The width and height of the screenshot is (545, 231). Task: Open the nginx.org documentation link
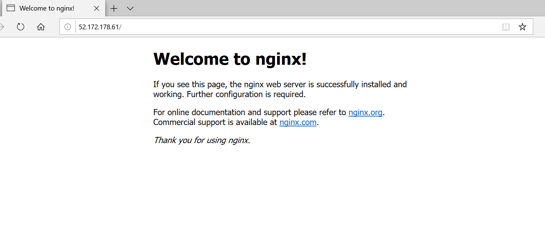365,112
